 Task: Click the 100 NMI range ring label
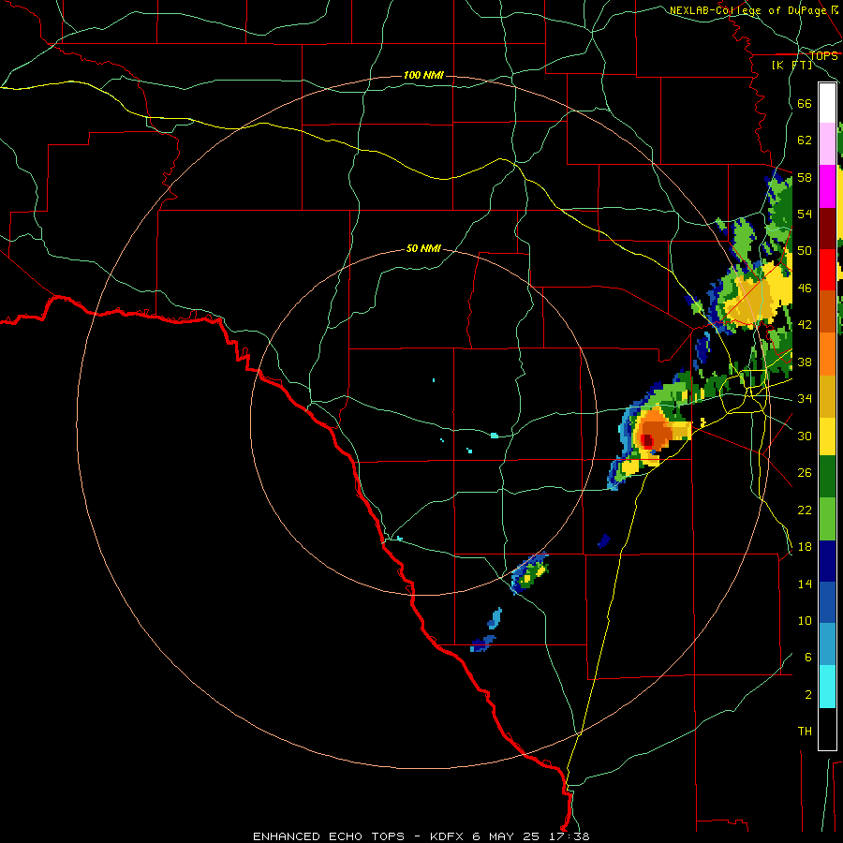(x=423, y=75)
